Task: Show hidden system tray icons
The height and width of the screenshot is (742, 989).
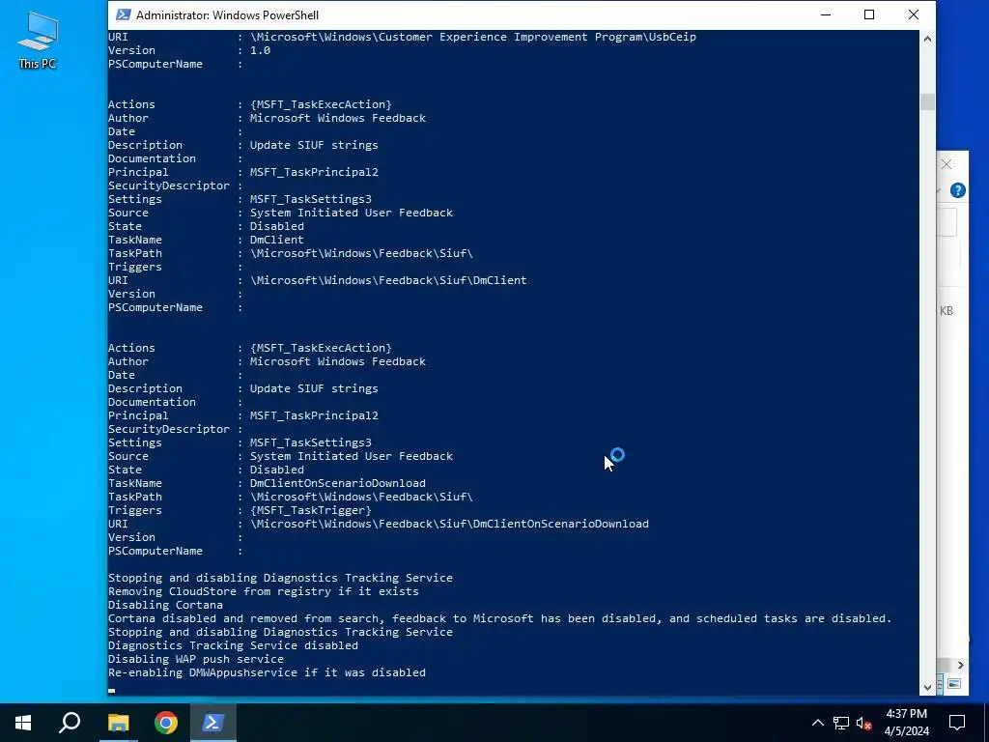Action: [x=817, y=723]
